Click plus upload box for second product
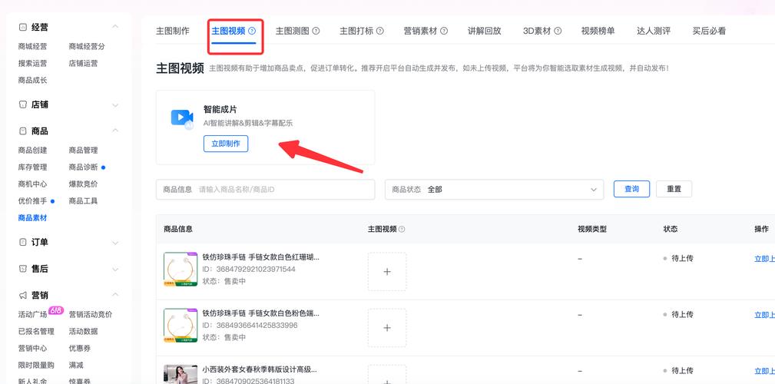This screenshot has height=384, width=775. [387, 327]
